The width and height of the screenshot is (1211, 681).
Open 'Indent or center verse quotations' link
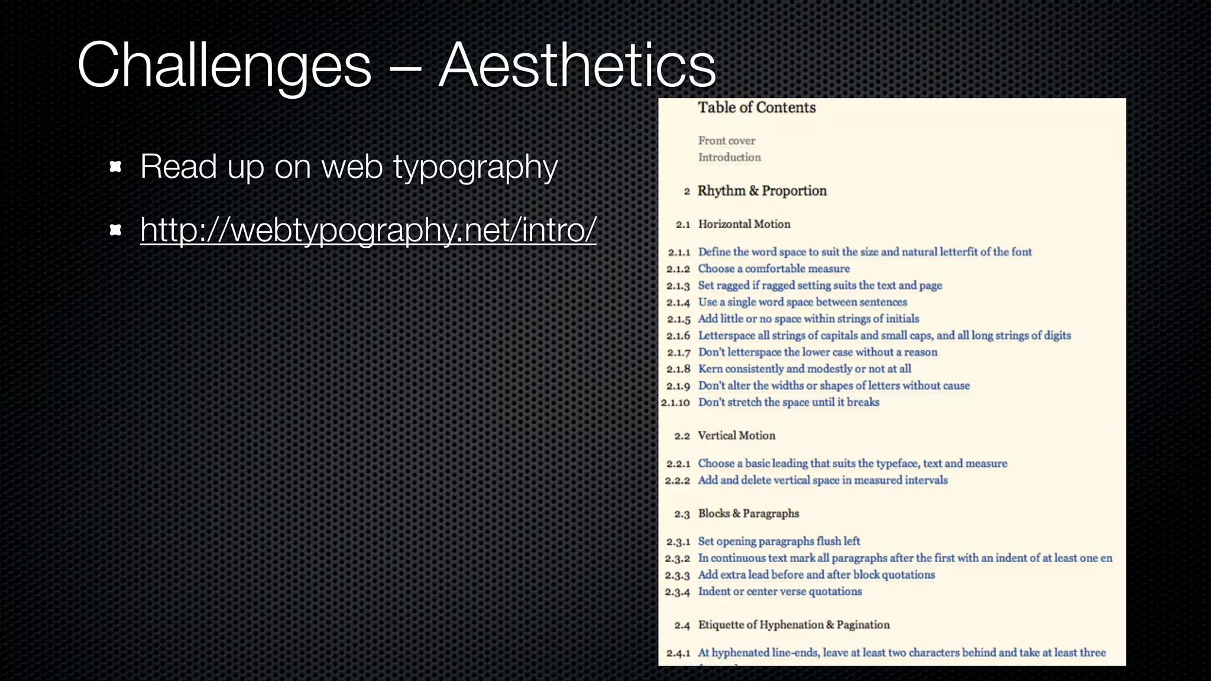click(x=780, y=591)
